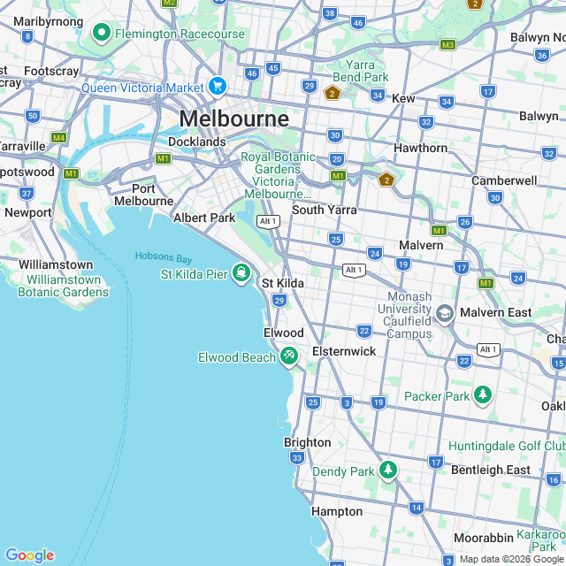Open the Williamstown Botanic Gardens label
Screen dimensions: 566x566
[63, 286]
